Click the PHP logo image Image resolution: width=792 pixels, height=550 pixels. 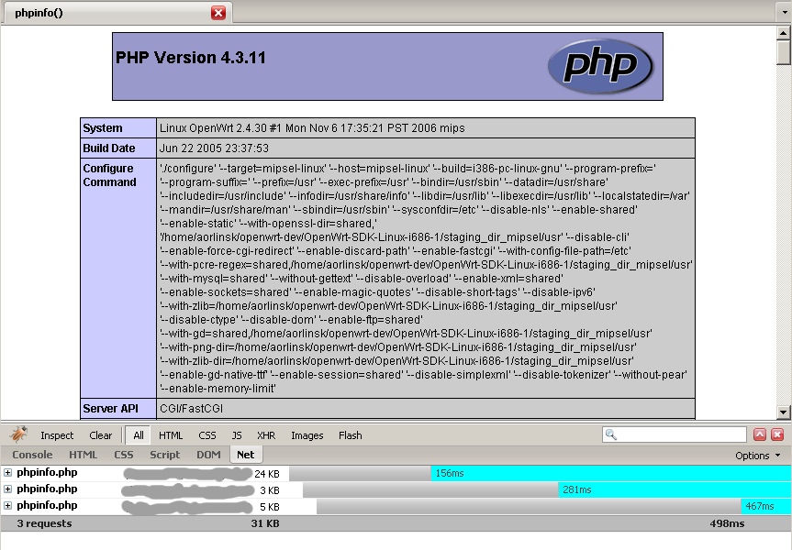599,66
